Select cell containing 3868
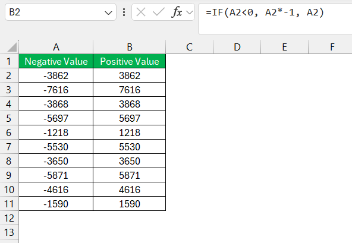Screen dimensions: 352x243 [x=129, y=104]
